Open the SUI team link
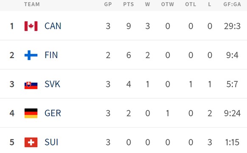Viewport: 247px width, 153px height. point(51,142)
